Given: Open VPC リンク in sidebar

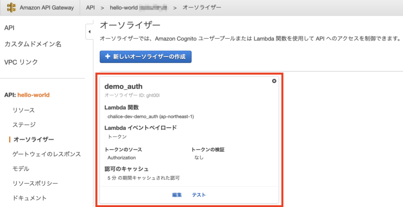Looking at the screenshot, I should (x=21, y=62).
